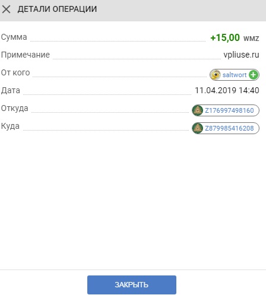Close the details panel with the X icon
Image resolution: width=266 pixels, height=298 pixels.
tap(7, 9)
